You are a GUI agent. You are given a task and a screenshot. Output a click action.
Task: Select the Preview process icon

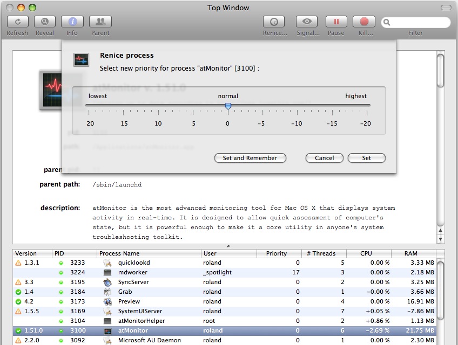pyautogui.click(x=107, y=302)
